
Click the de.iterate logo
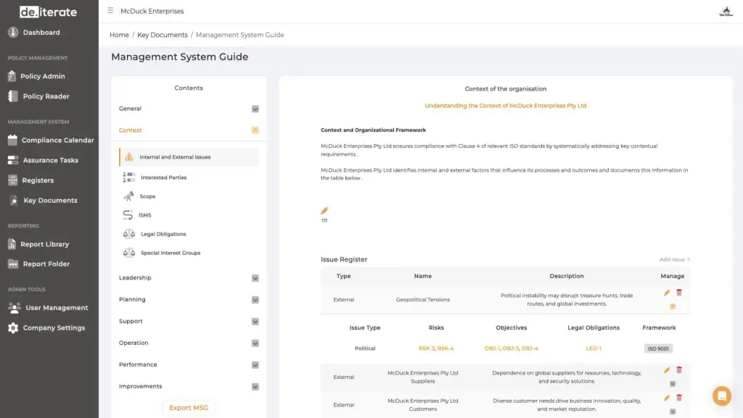(48, 12)
